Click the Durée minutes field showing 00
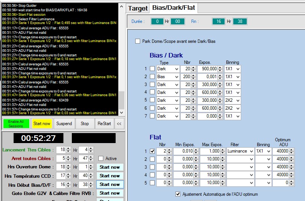 [x=178, y=21]
